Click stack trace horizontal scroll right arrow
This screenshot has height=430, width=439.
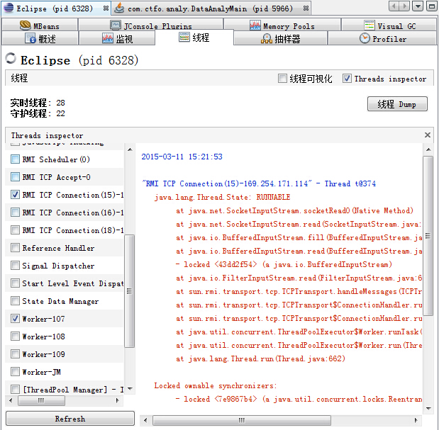click(x=416, y=420)
